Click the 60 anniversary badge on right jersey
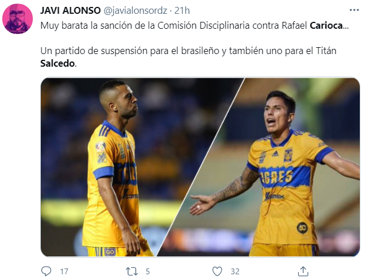Viewport: 369px width, 280px height. [x=302, y=228]
